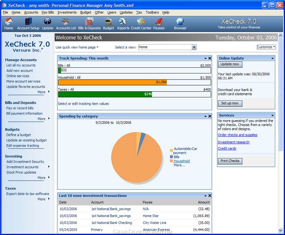The width and height of the screenshot is (285, 235).
Task: Click Household legend link in pie chart
Action: 182,161
